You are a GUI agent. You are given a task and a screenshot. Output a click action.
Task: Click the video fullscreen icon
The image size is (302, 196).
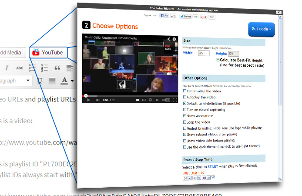coord(174,100)
